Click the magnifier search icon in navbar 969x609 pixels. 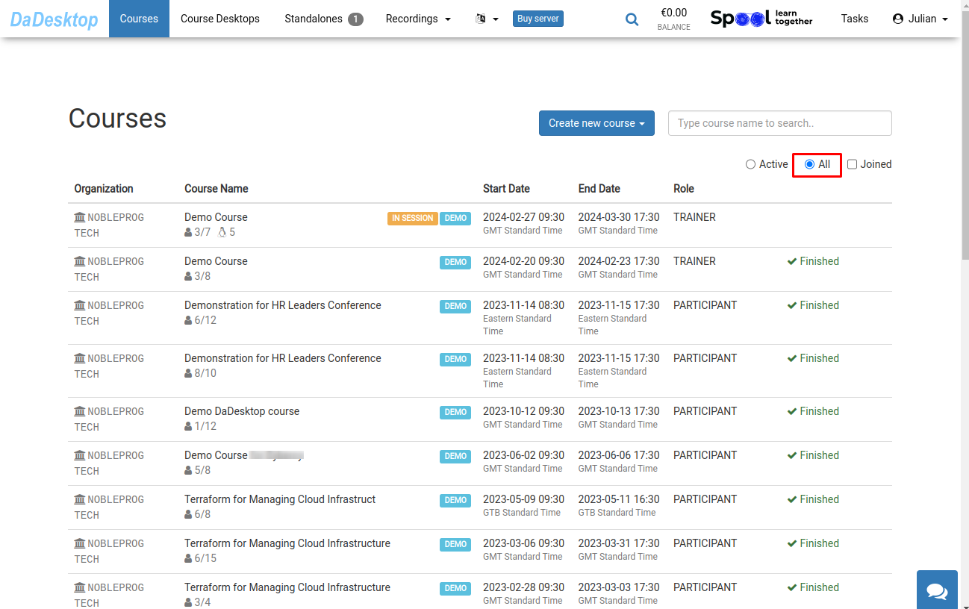tap(632, 19)
